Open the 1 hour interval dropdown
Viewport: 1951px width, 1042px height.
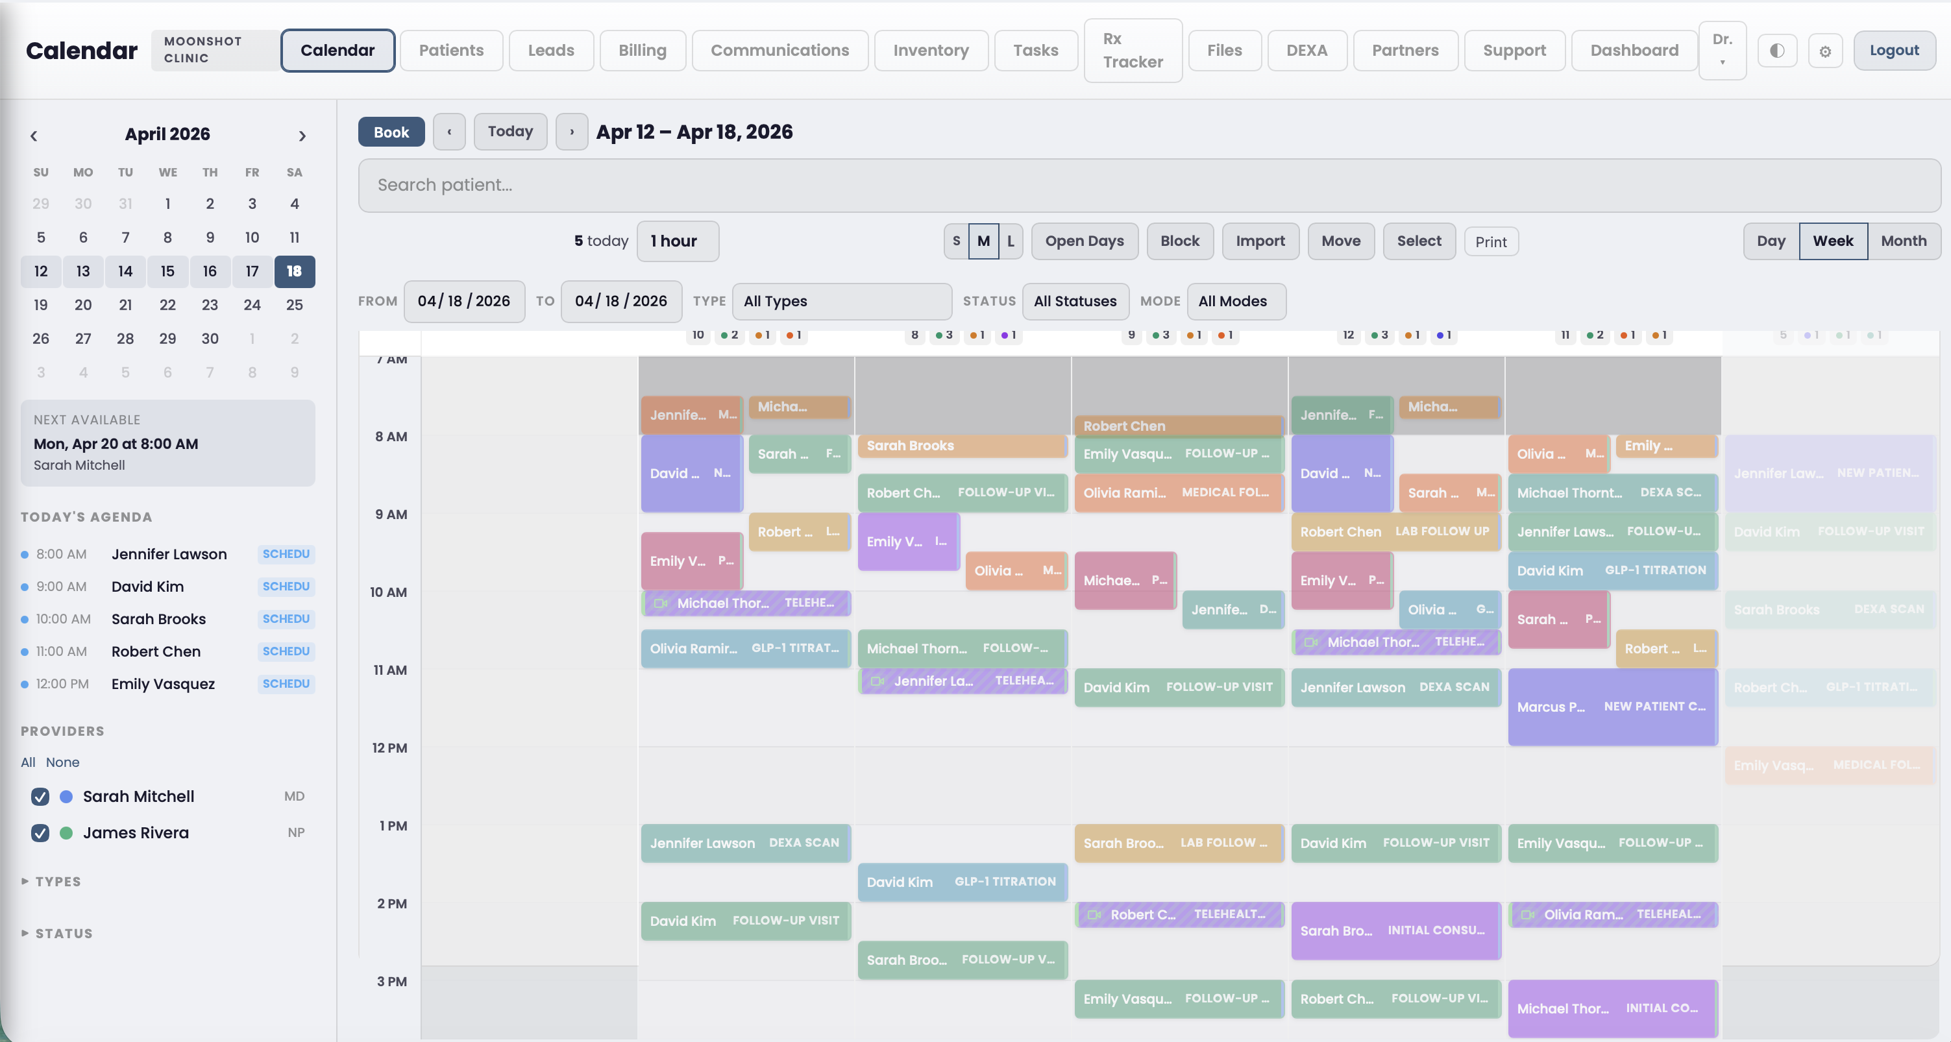coord(677,241)
